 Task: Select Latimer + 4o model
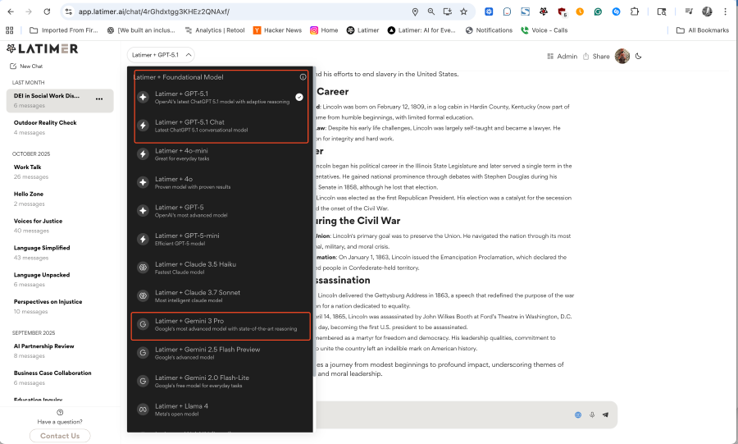[221, 182]
